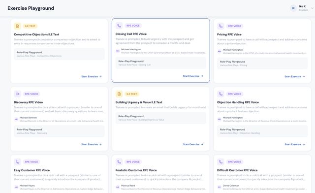This screenshot has width=315, height=193.
Task: Click Derek Coleman avatar on Difficult Customer card
Action: tap(220, 187)
